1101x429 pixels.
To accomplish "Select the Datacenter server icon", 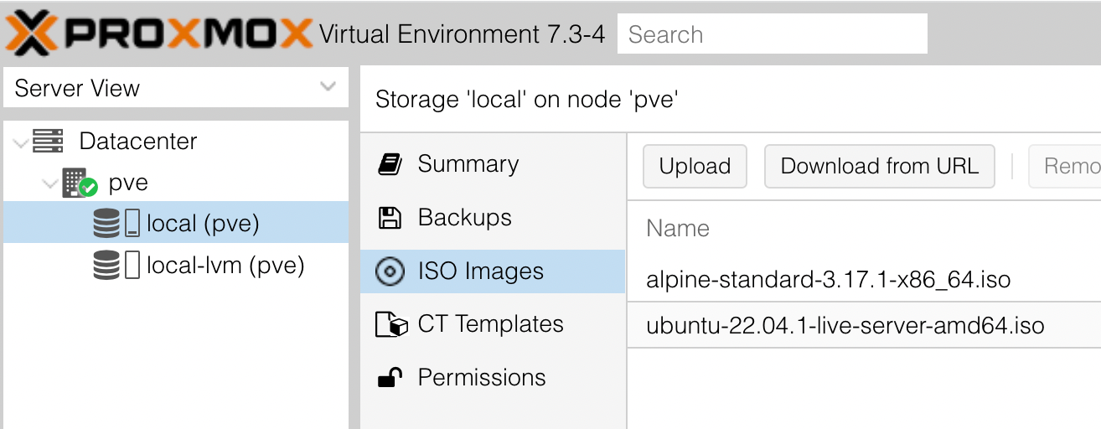I will (48, 141).
